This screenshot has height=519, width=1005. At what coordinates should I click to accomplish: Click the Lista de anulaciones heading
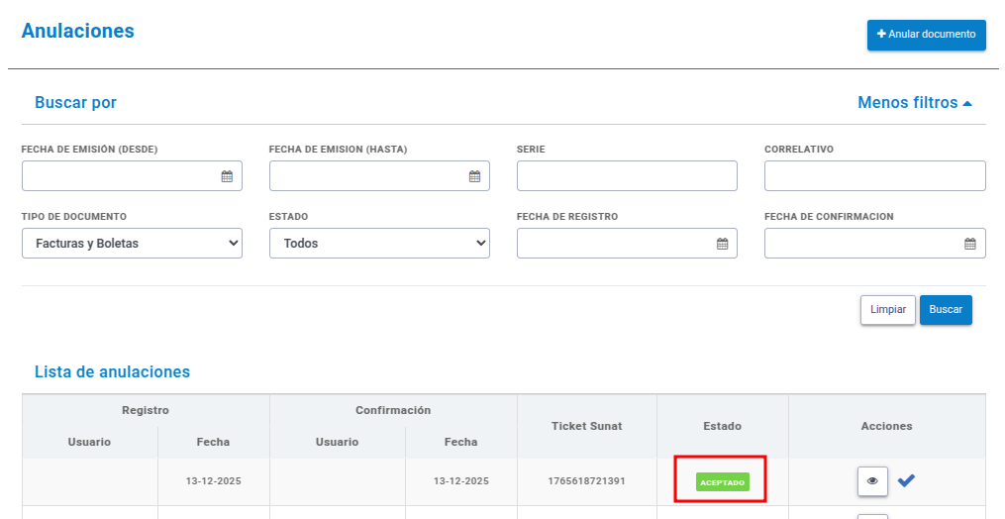(112, 372)
